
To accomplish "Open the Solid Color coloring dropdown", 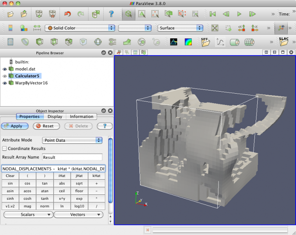I will (79, 28).
